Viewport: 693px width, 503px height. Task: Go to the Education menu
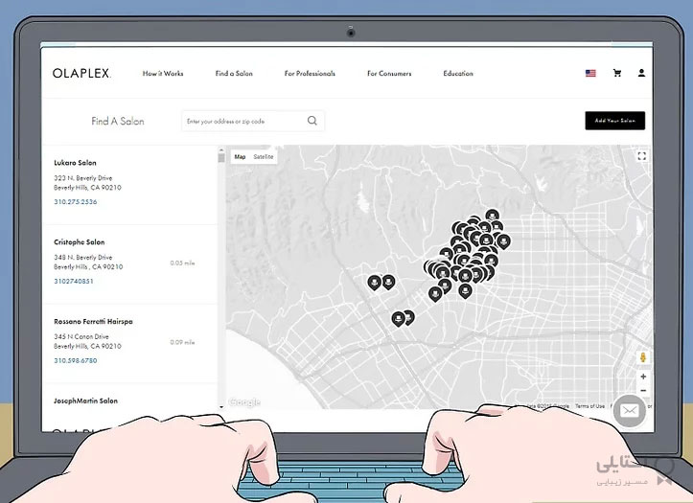coord(458,74)
